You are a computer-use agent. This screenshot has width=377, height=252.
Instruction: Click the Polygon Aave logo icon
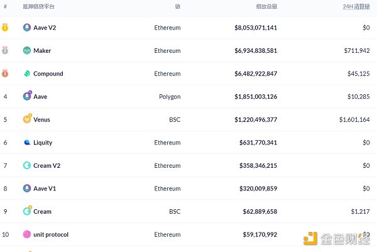27,97
